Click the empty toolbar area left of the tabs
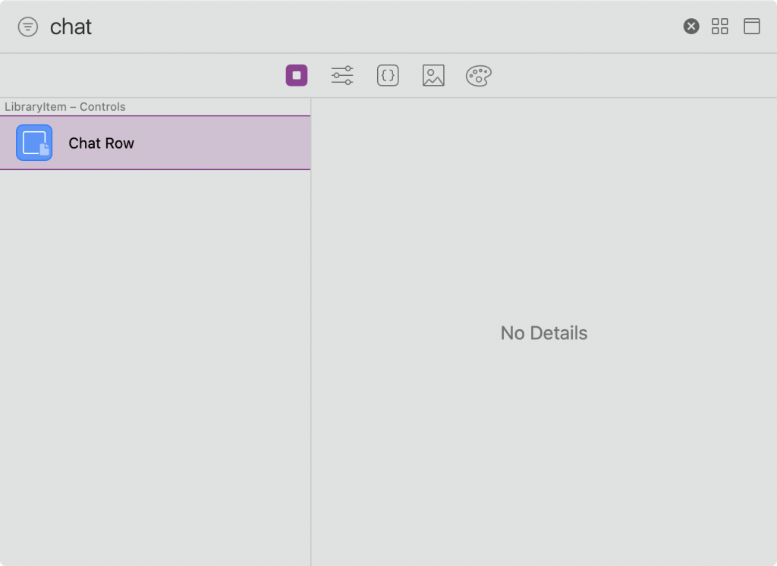The image size is (777, 566). (141, 75)
